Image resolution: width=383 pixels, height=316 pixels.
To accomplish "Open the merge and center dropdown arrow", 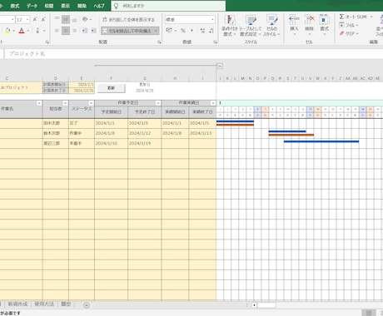I will pos(156,31).
